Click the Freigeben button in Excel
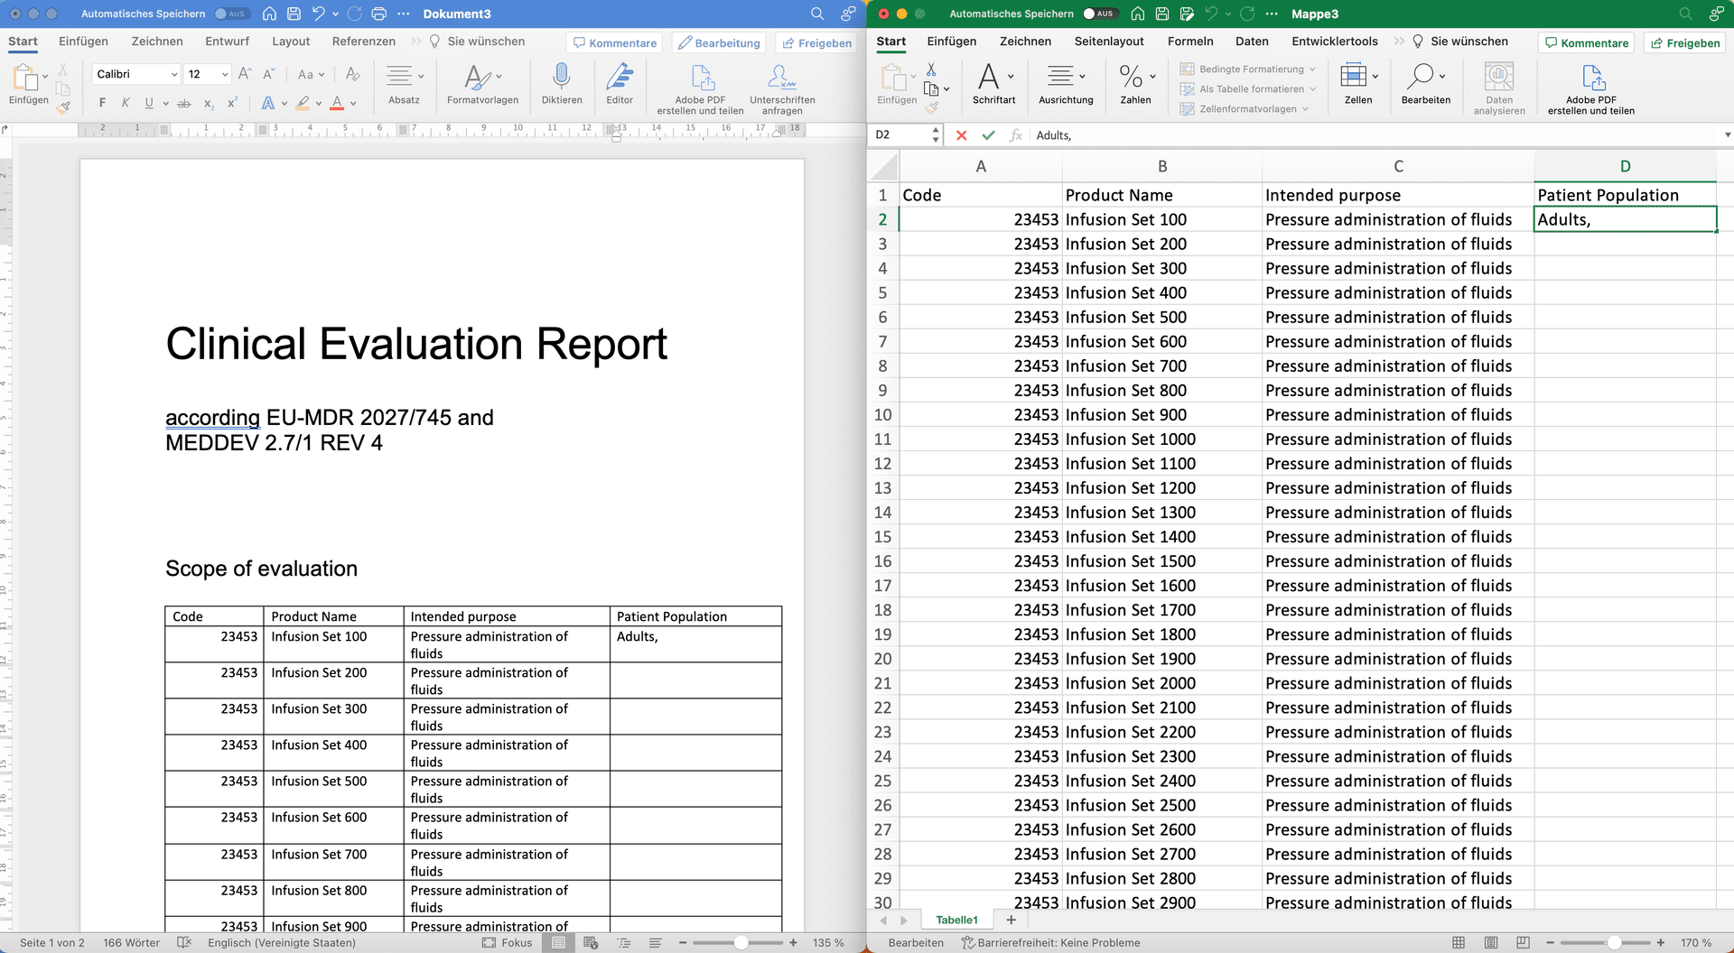 (x=1684, y=42)
